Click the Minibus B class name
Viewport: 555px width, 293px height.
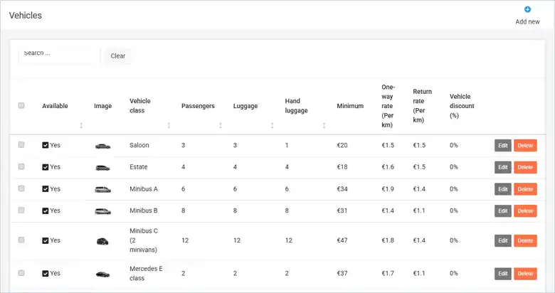click(143, 211)
